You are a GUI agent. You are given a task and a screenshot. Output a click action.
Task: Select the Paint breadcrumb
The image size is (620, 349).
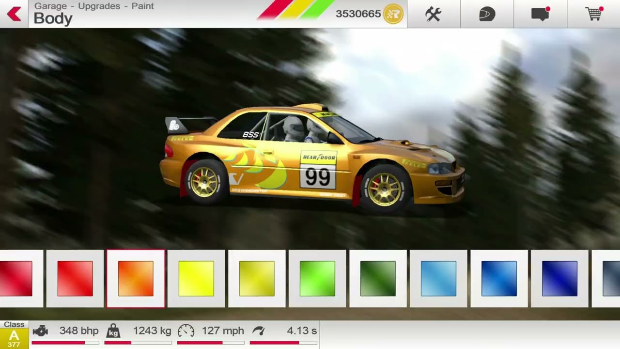[142, 6]
